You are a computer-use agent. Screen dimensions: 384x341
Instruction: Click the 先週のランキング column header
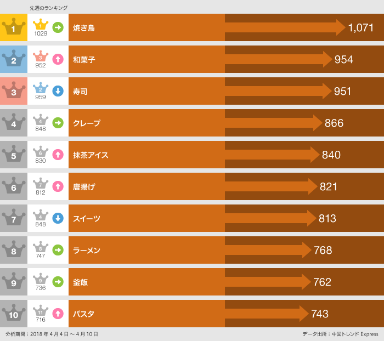[48, 8]
